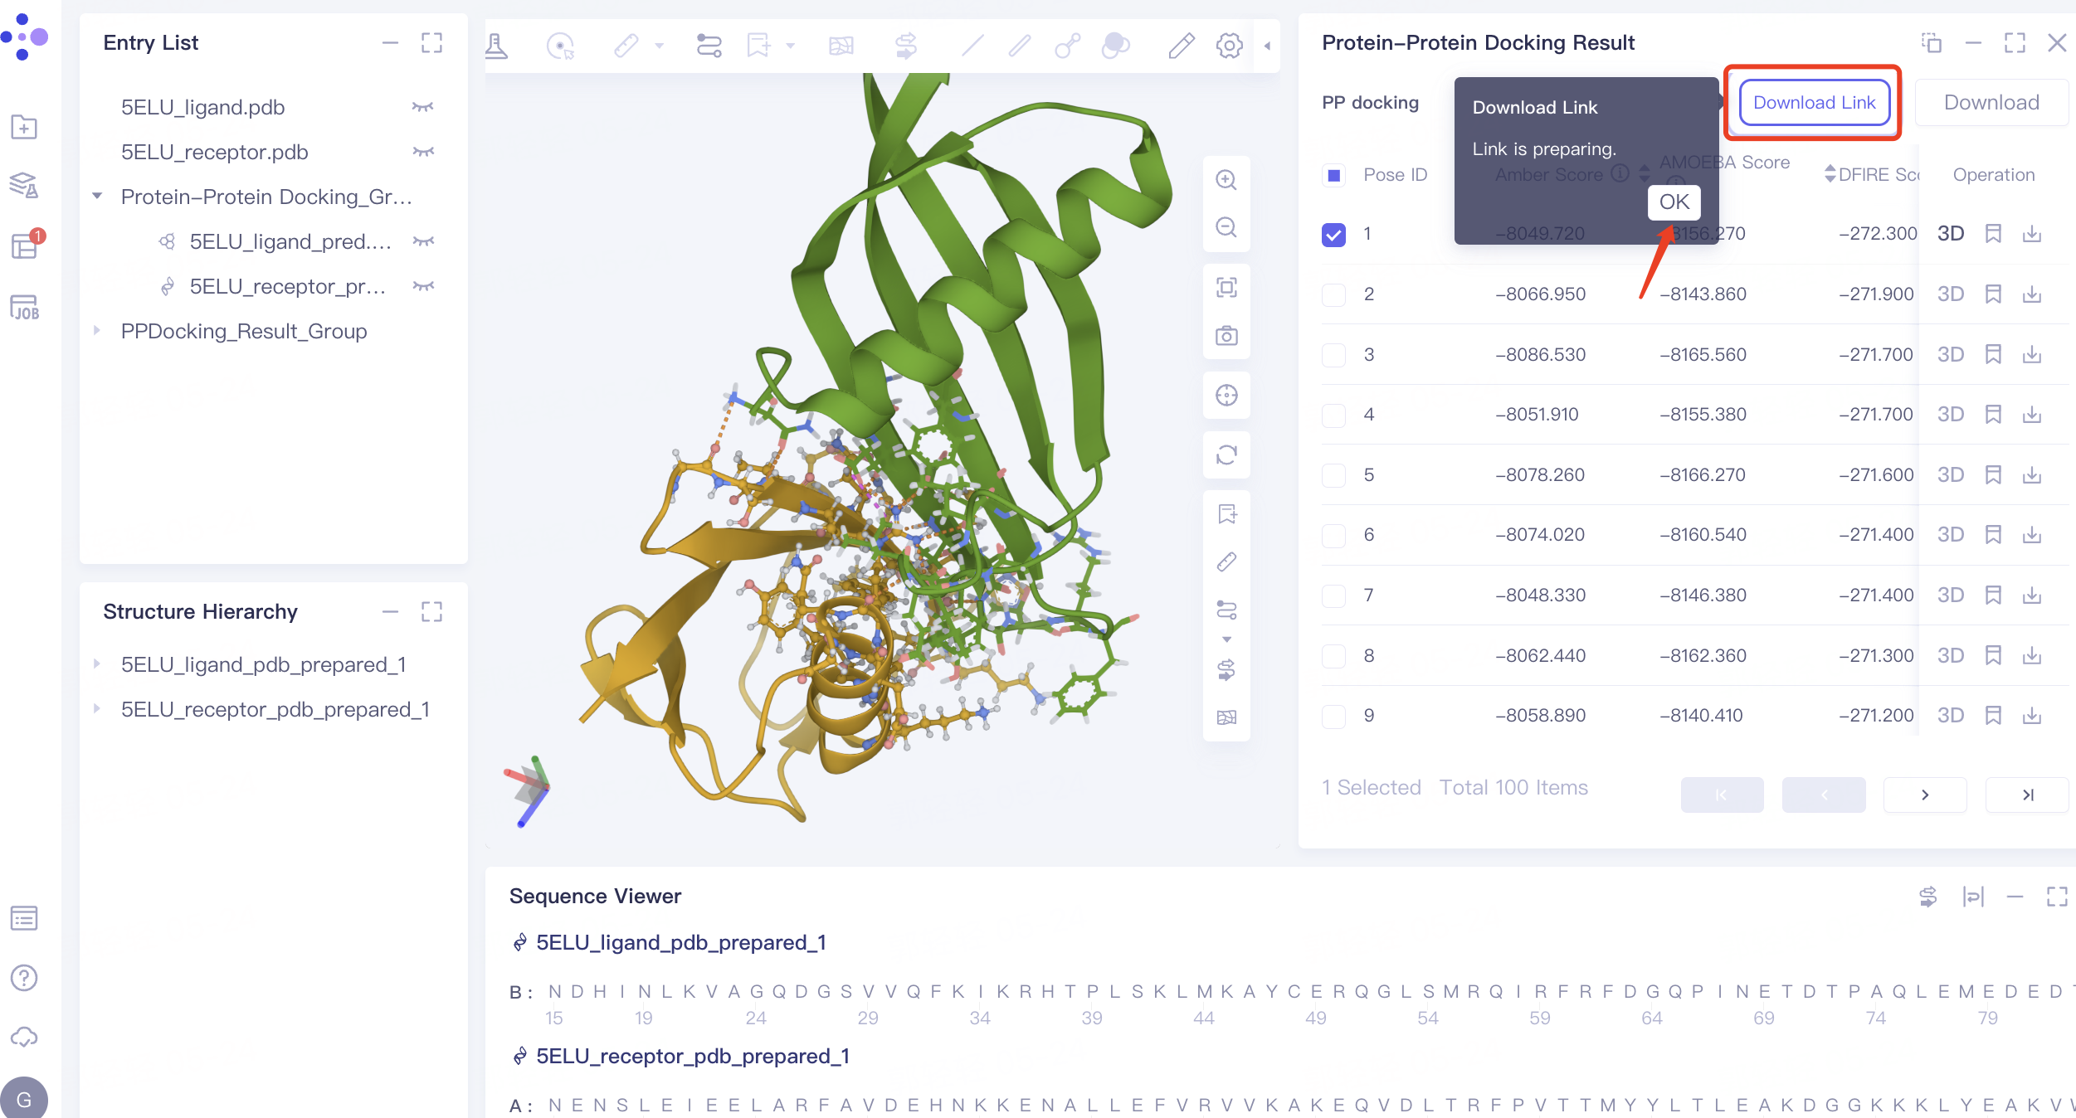
Task: Open the Sequence Viewer entry 5ELU_receptor_pdb_prepared_1
Action: click(x=693, y=1056)
